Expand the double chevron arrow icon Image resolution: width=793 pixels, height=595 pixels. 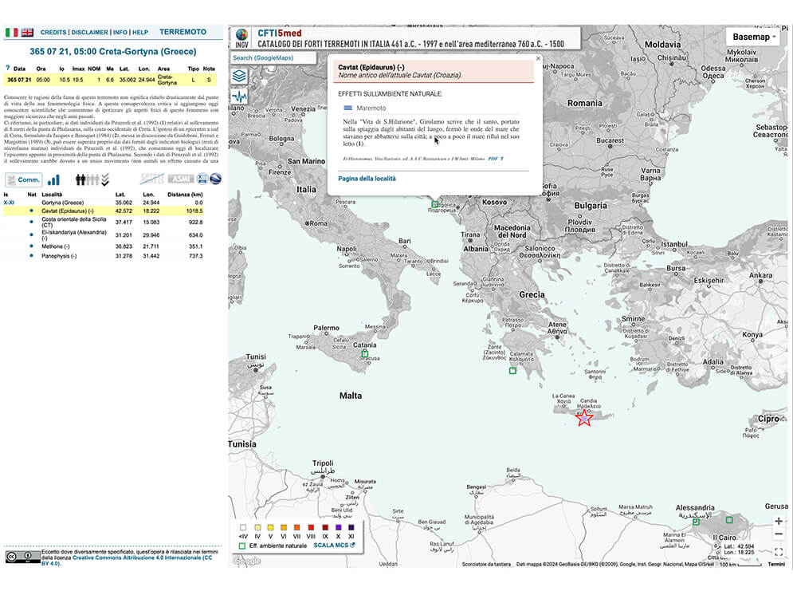(x=105, y=179)
